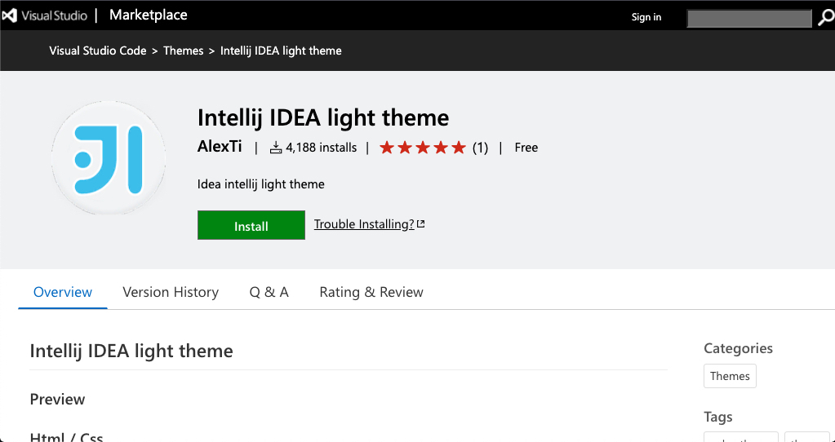Screen dimensions: 835x442
Task: Go to the Visual Studio Code breadcrumb
Action: coord(98,51)
